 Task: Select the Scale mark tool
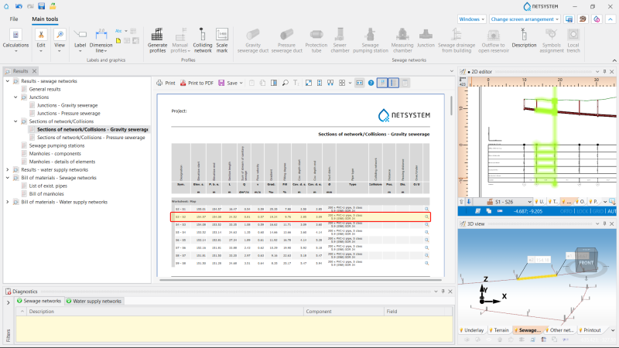[x=222, y=40]
